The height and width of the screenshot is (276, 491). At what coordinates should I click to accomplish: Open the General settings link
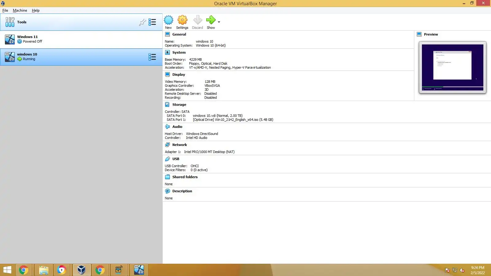[179, 34]
